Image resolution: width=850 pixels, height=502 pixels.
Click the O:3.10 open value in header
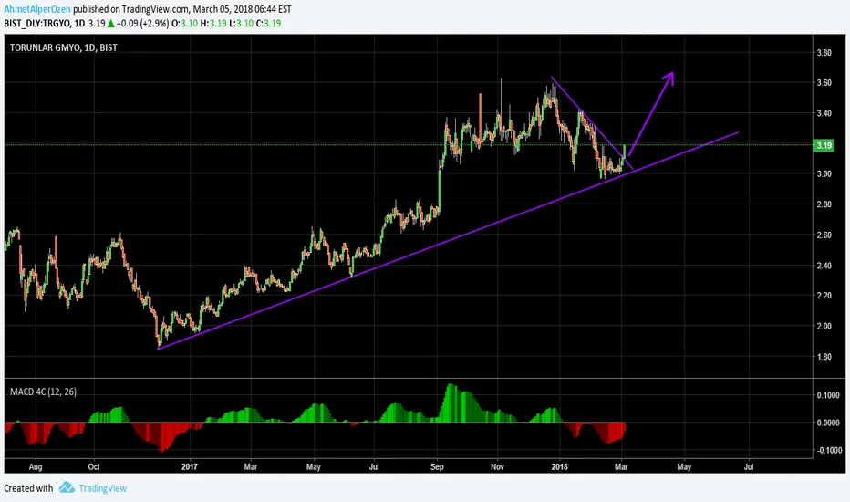tap(185, 24)
